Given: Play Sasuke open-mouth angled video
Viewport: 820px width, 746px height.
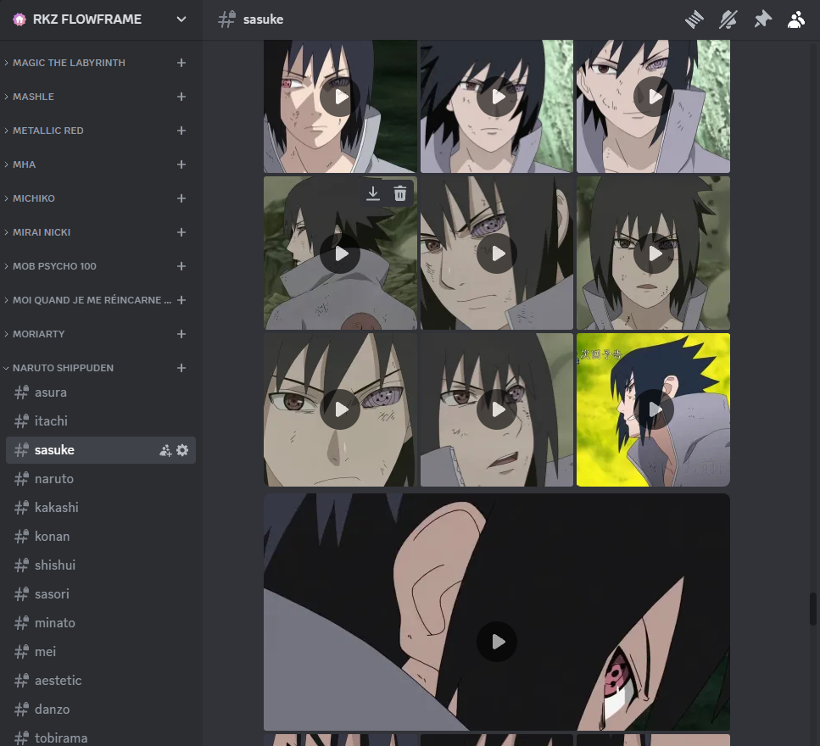Looking at the screenshot, I should click(497, 409).
